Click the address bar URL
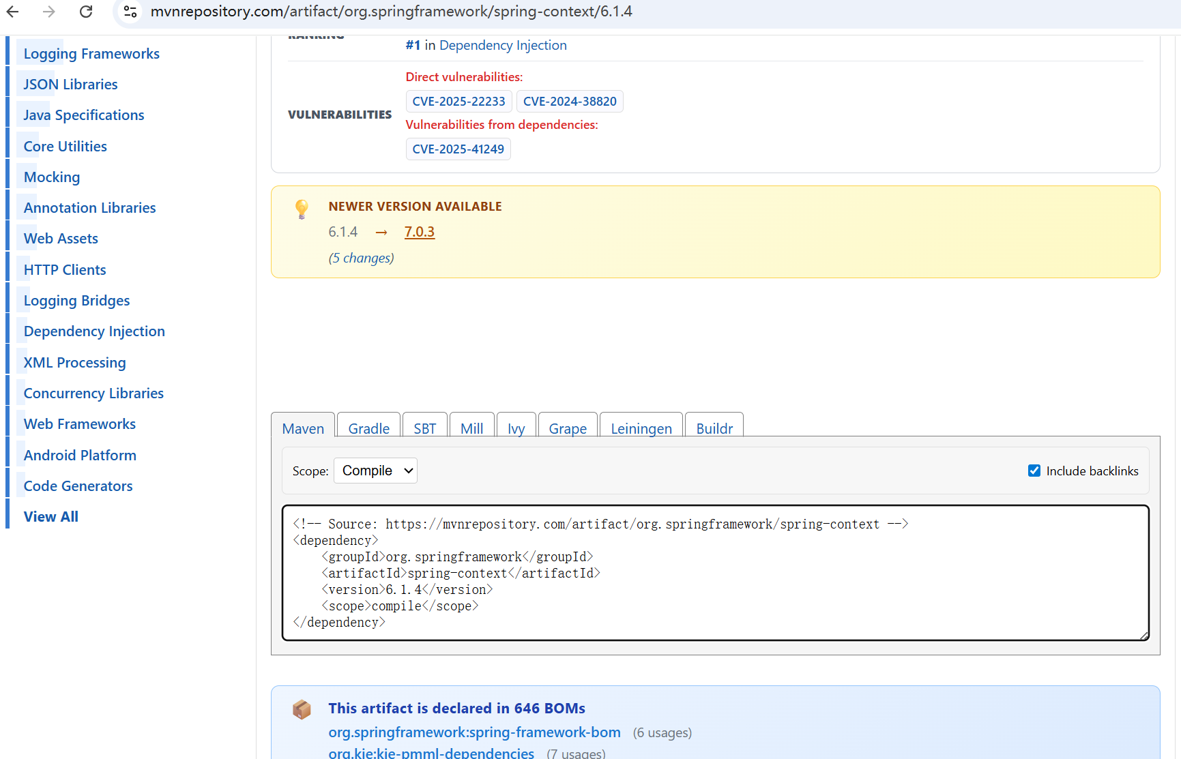Image resolution: width=1181 pixels, height=759 pixels. click(x=392, y=12)
